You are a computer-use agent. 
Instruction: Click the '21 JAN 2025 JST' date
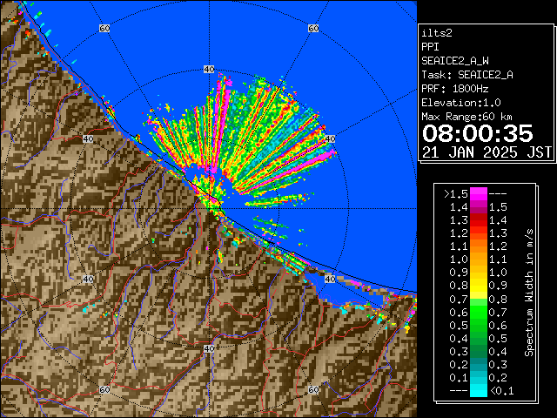[487, 152]
